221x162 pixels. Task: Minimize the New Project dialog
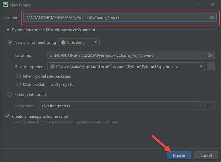[197, 5]
